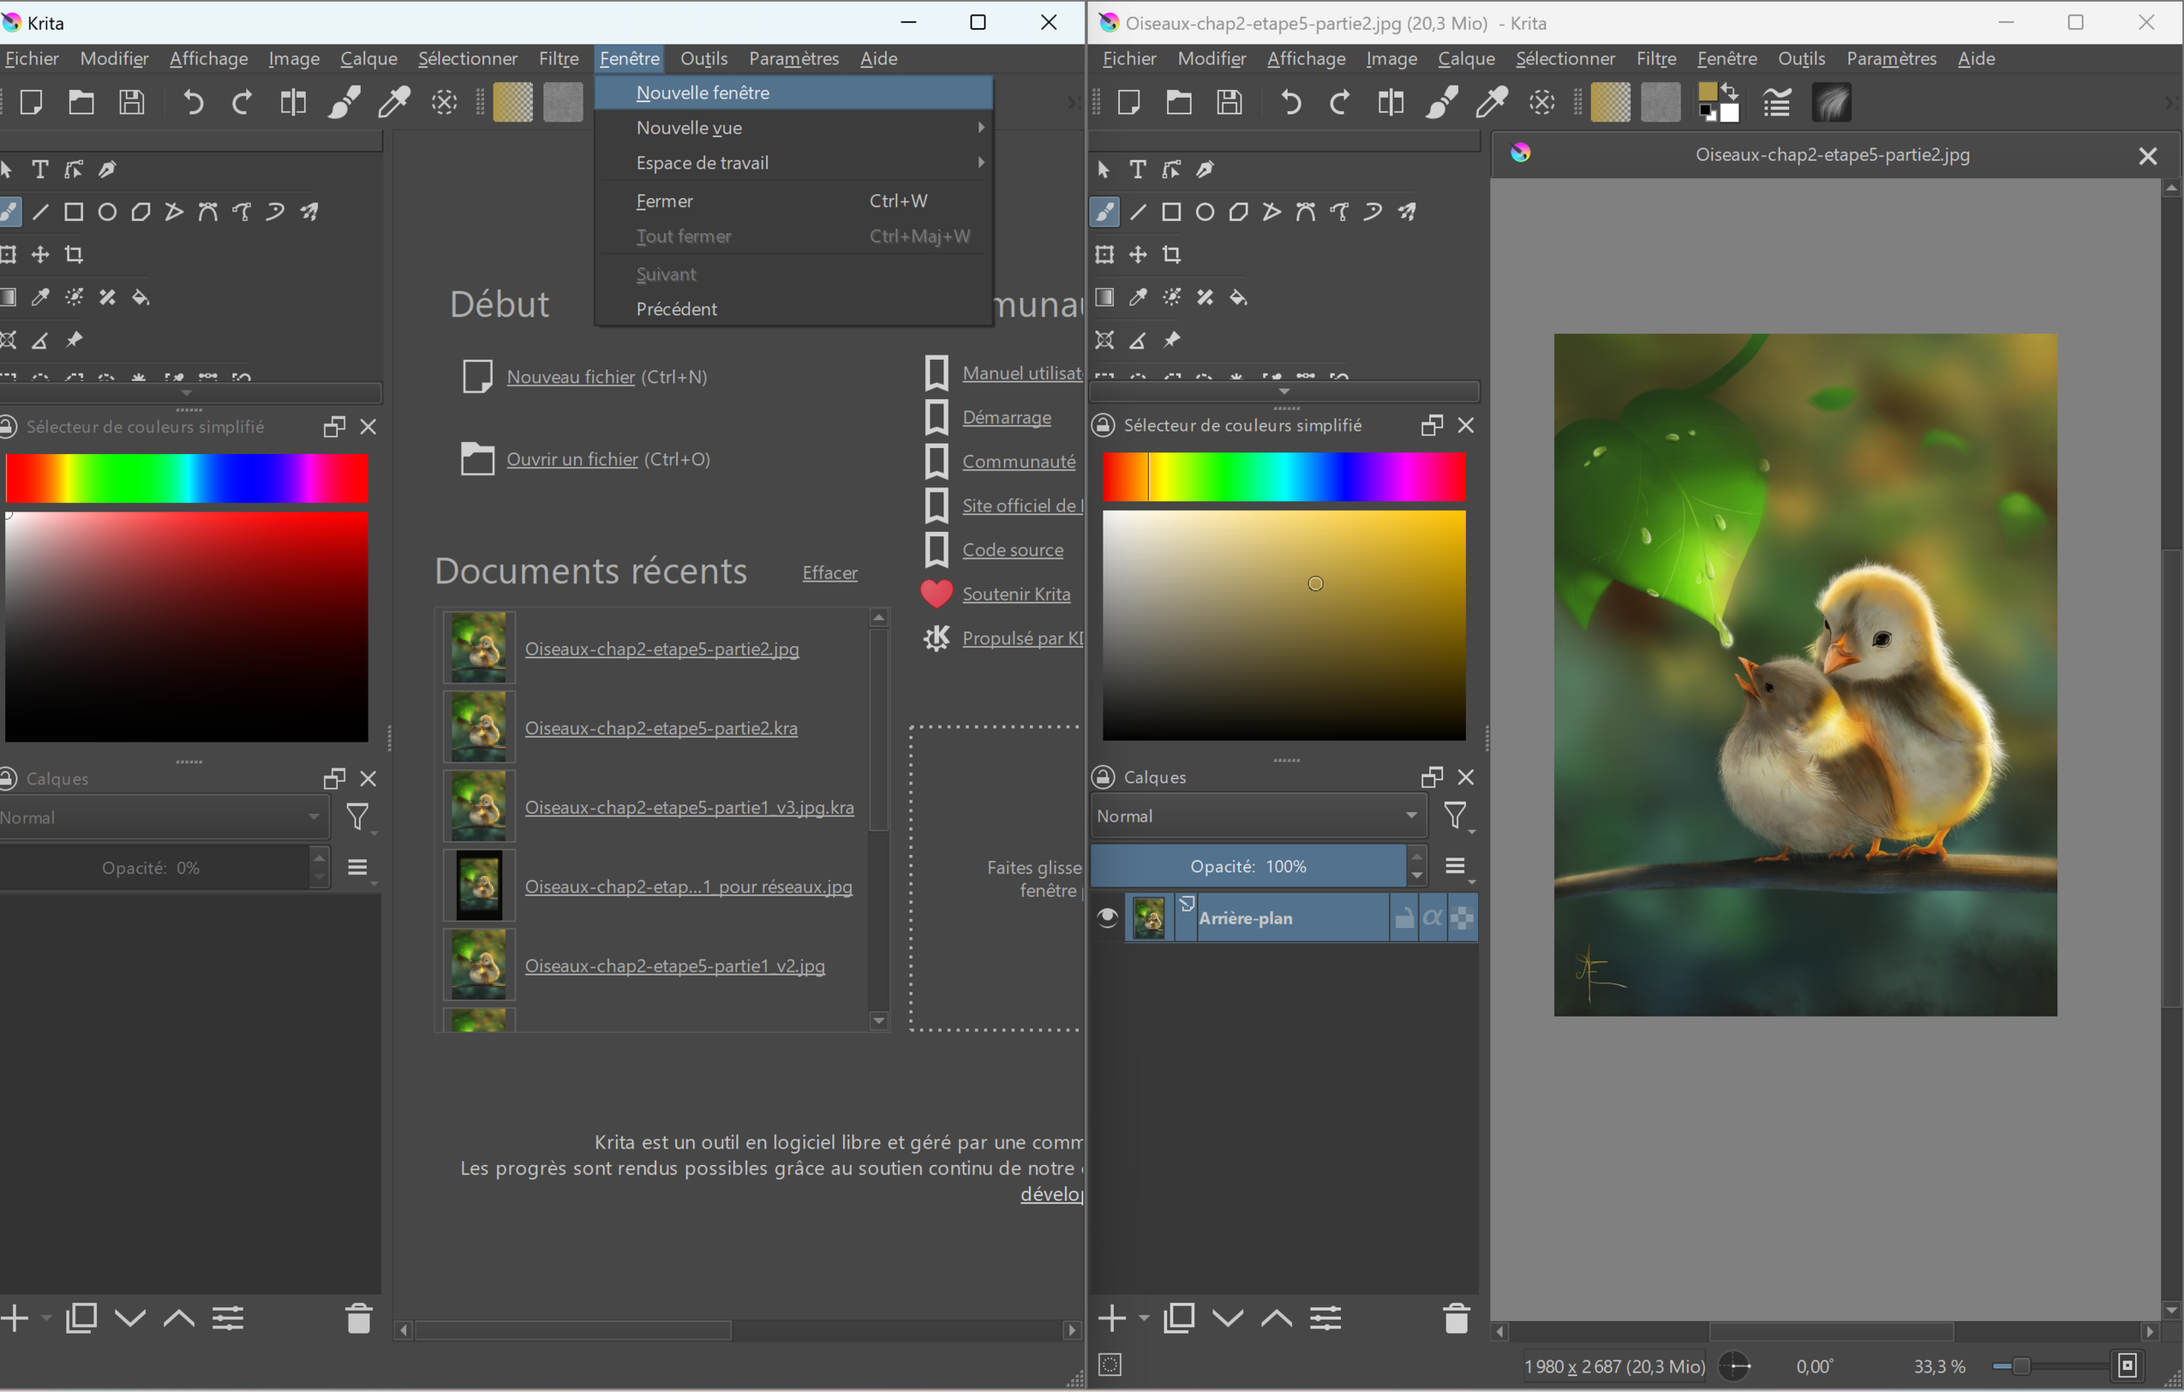Choose Nouvelle fenêtre from the Fenêtre menu
Image resolution: width=2184 pixels, height=1392 pixels.
tap(703, 93)
